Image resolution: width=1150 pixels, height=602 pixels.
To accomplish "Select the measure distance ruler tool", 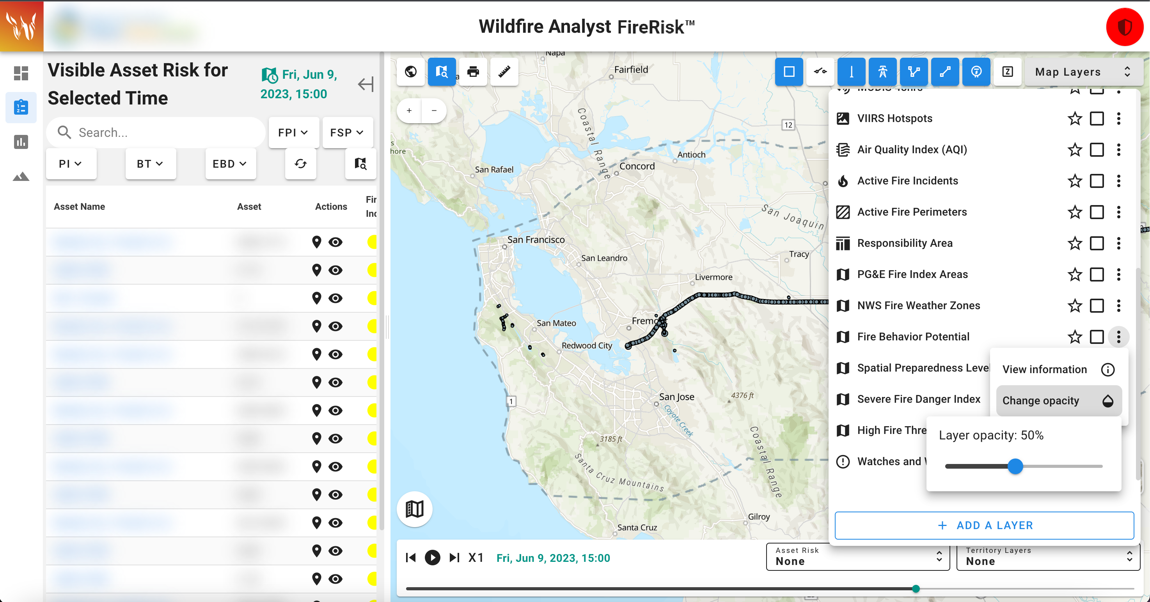I will pyautogui.click(x=504, y=71).
